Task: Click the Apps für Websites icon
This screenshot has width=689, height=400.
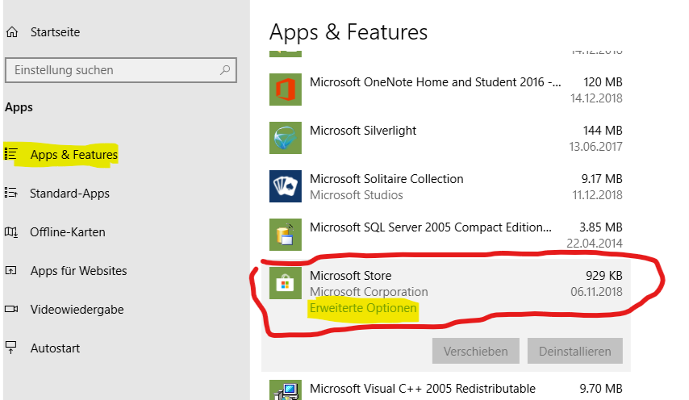Action: coord(11,270)
